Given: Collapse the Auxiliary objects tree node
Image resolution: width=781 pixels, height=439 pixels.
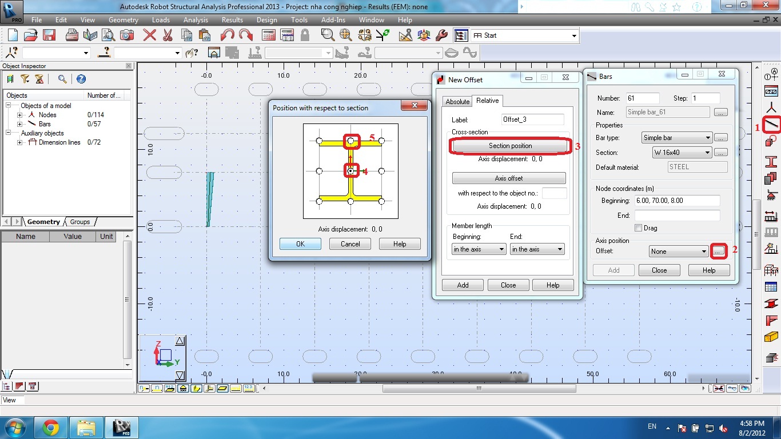Looking at the screenshot, I should (x=9, y=133).
